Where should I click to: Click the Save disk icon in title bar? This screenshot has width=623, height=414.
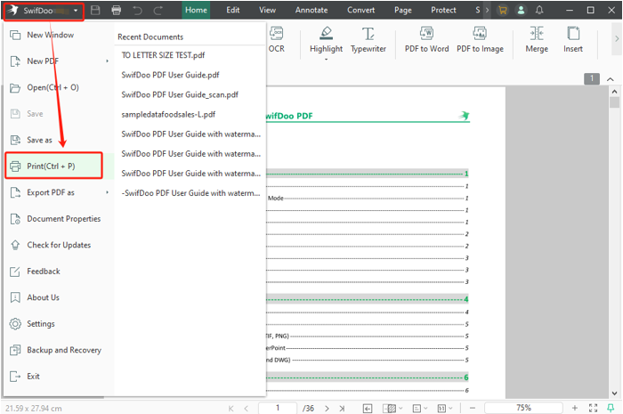(95, 11)
